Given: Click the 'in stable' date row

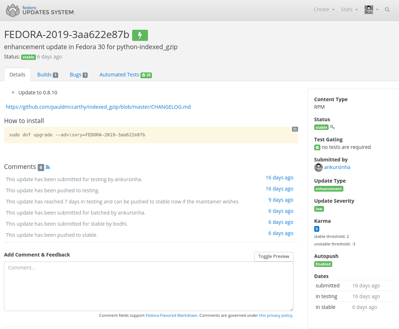Looking at the screenshot, I should (353, 307).
